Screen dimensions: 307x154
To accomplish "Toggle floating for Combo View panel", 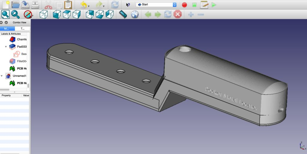I will tap(6, 23).
